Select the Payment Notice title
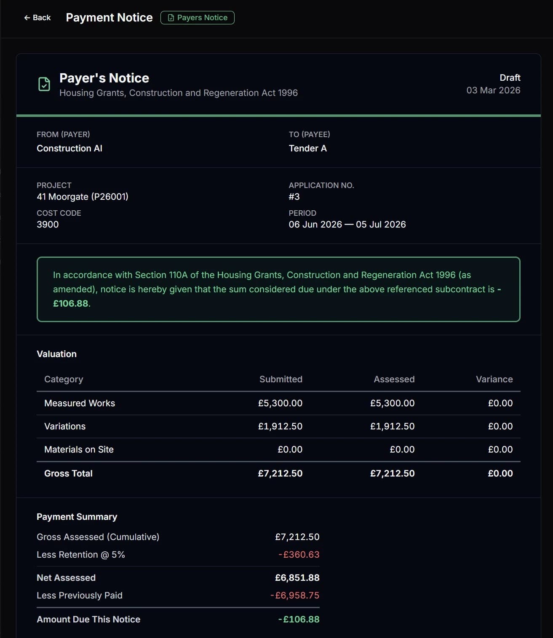The width and height of the screenshot is (553, 638). tap(109, 17)
